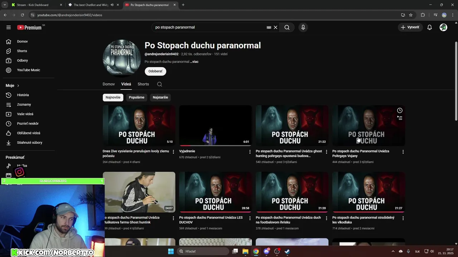Viewport: 458px width, 257px height.
Task: Open Chrome extensions puzzle icon
Action: pyautogui.click(x=423, y=15)
